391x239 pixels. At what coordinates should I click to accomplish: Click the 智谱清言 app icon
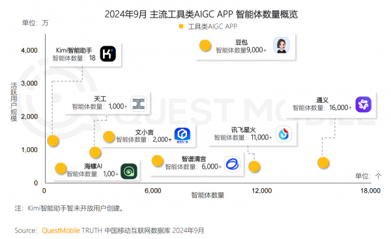click(x=232, y=164)
